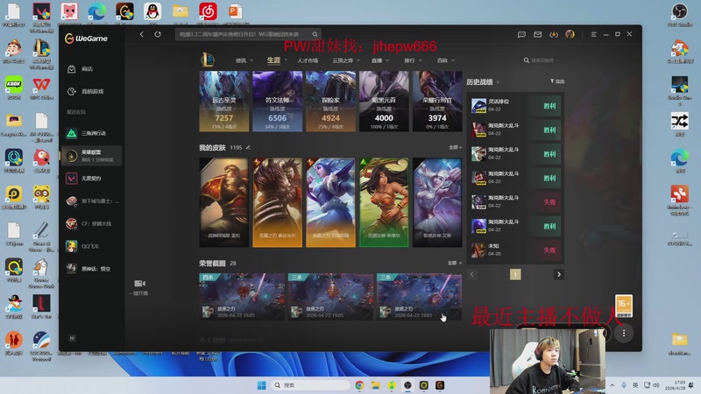Click the WeGame logo
701x394 pixels.
(x=86, y=39)
